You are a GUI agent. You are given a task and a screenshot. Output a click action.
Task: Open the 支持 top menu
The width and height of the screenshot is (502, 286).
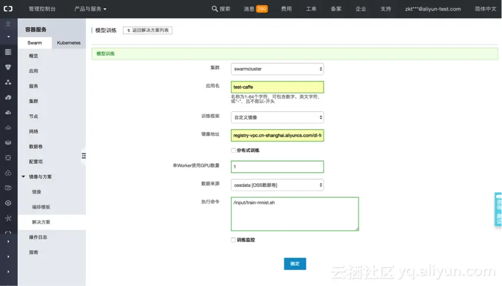click(385, 9)
